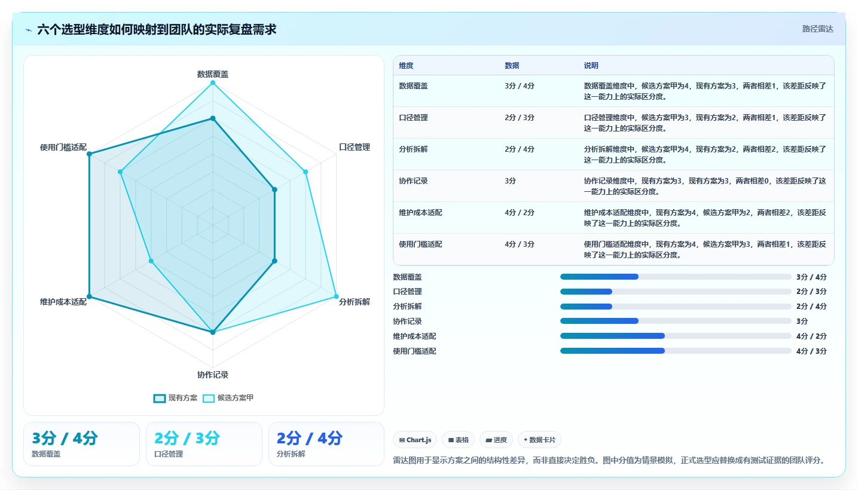Click 口径管理 in the table's first column
Image resolution: width=858 pixels, height=490 pixels.
[413, 118]
